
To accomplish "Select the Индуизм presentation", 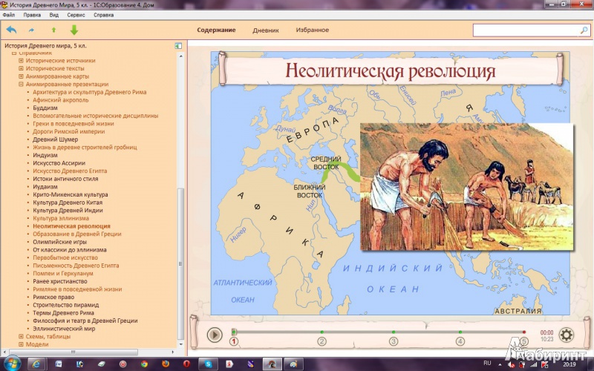I will pos(45,155).
